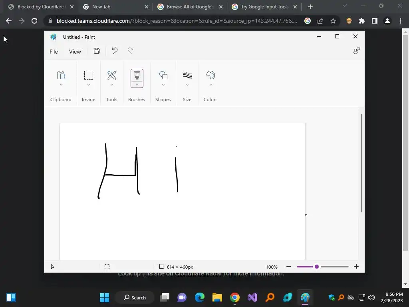This screenshot has height=307, width=409.
Task: Go back in Chrome
Action: coord(9,21)
